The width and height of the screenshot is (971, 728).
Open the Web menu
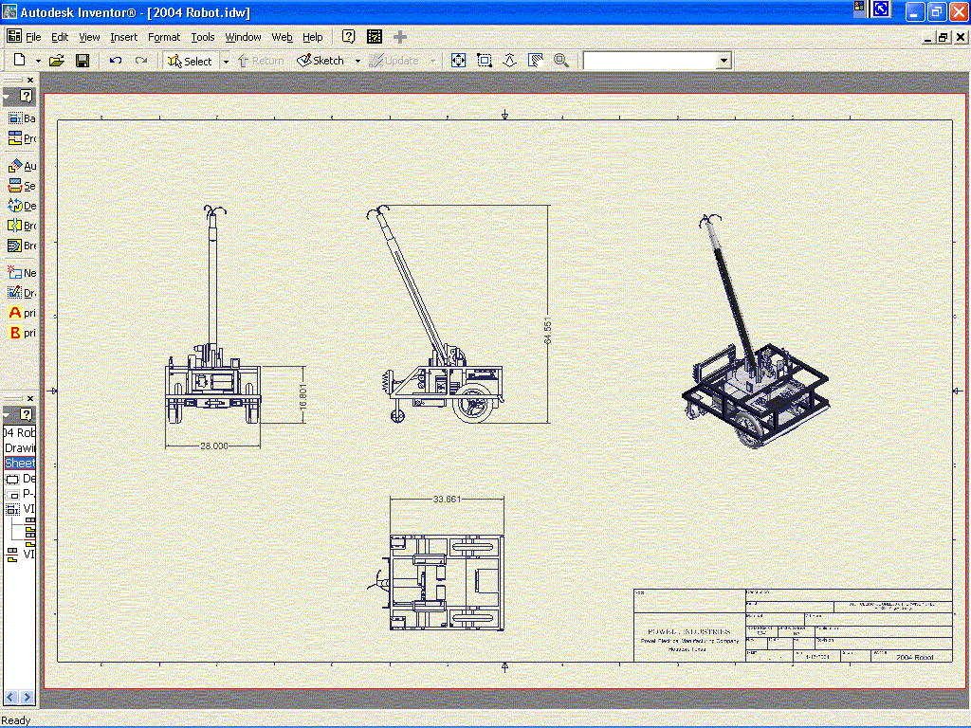(282, 37)
